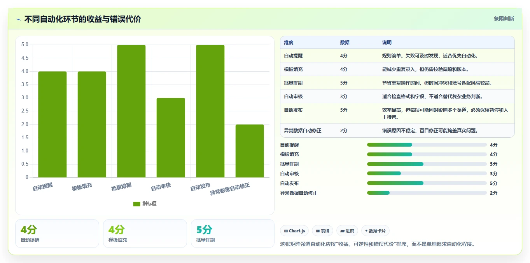Click the 数据卡片 tag chip
Image resolution: width=530 pixels, height=263 pixels.
coord(375,231)
